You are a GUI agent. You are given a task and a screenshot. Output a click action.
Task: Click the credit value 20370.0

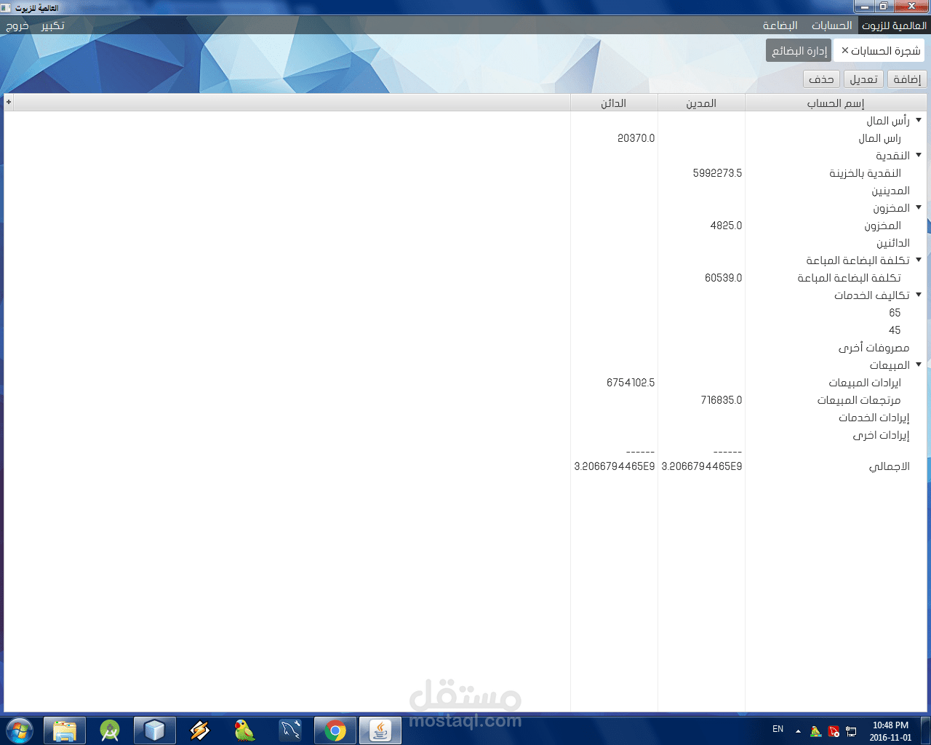coord(636,138)
